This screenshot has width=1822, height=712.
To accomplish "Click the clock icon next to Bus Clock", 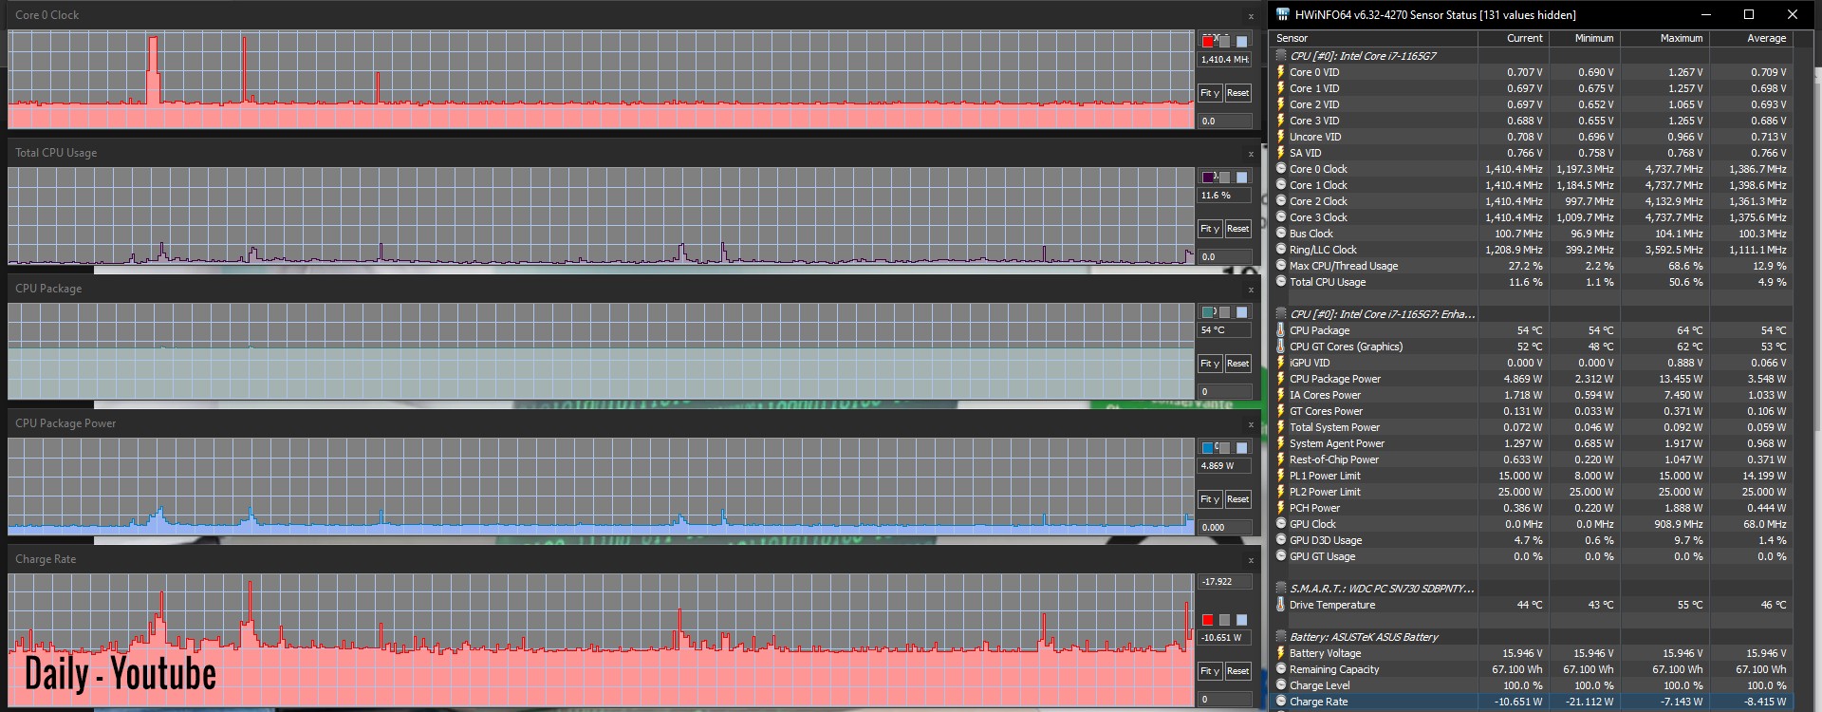I will click(1281, 234).
